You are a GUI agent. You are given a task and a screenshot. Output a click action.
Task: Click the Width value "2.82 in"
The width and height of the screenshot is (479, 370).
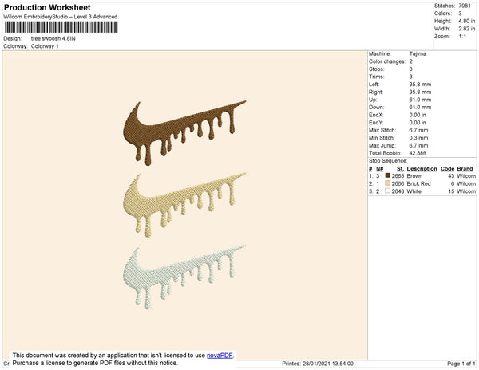click(467, 29)
